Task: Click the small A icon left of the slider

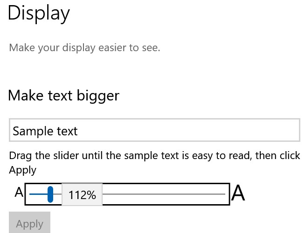Action: (19, 192)
